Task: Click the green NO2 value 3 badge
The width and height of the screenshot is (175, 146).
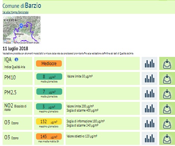Action: 49,106
